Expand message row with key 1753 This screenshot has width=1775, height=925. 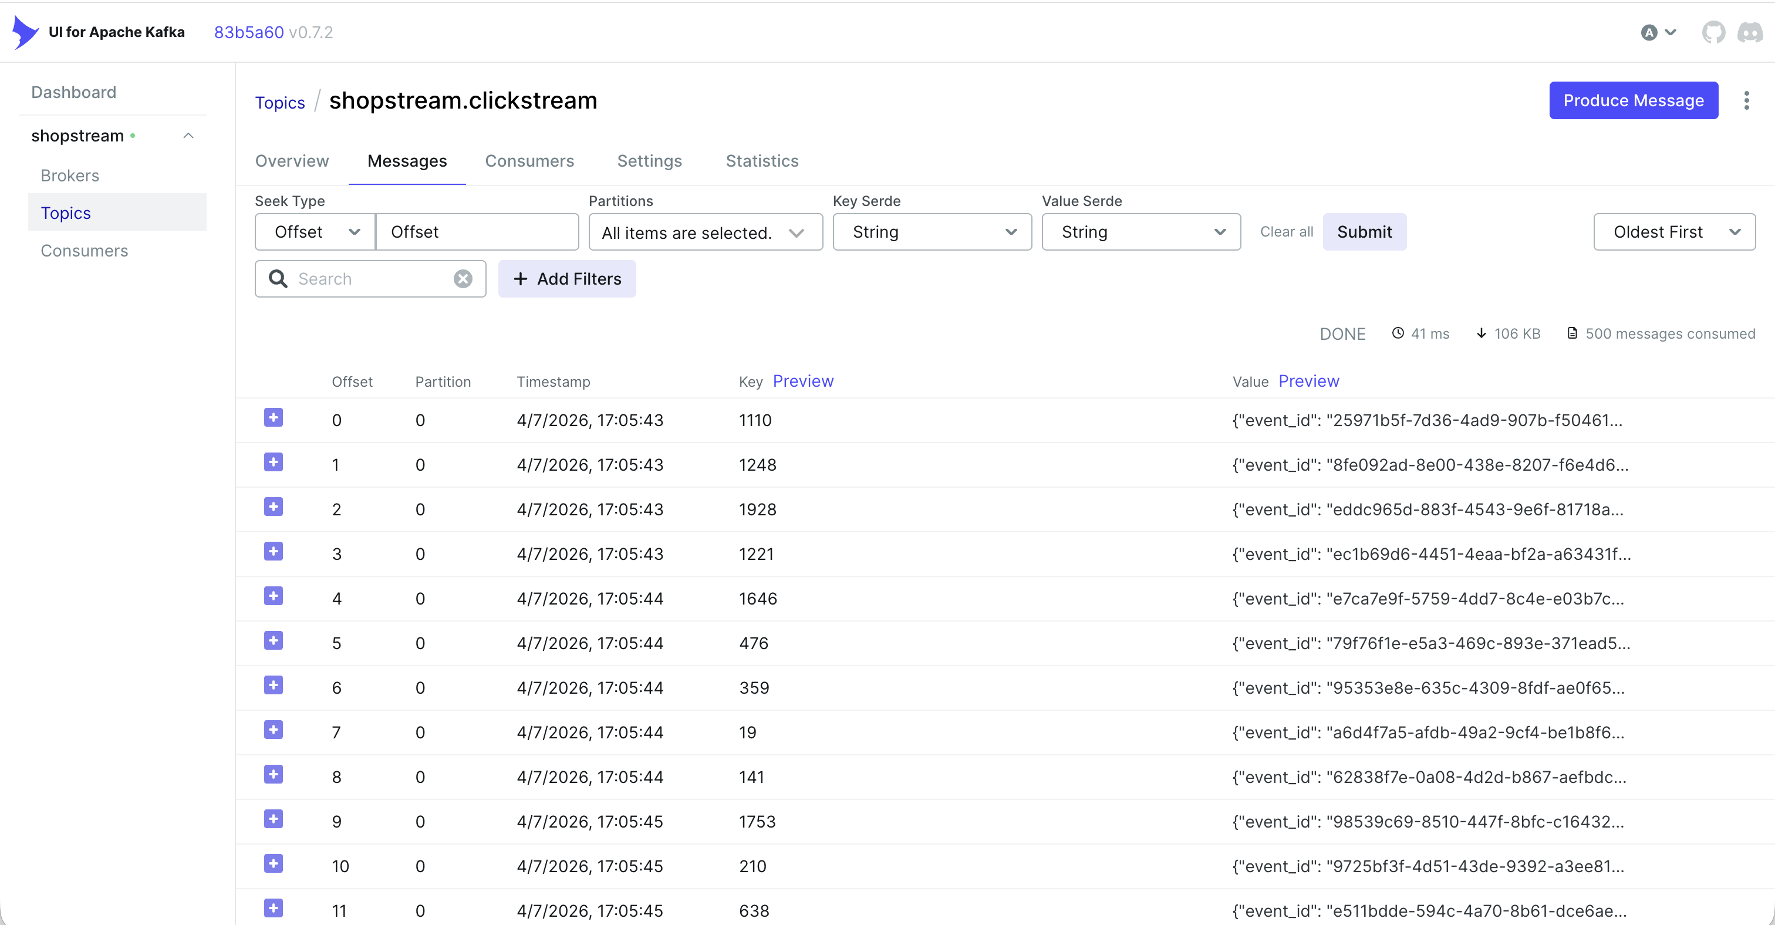tap(273, 819)
